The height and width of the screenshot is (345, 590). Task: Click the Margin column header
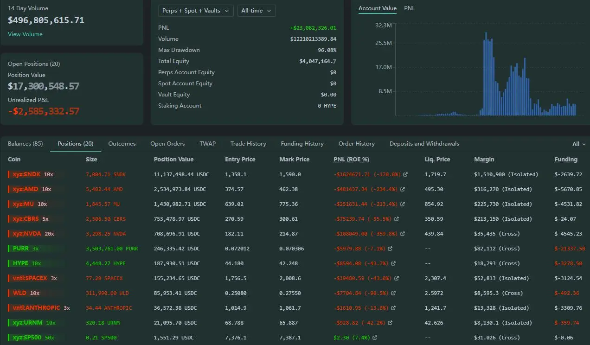pyautogui.click(x=484, y=159)
